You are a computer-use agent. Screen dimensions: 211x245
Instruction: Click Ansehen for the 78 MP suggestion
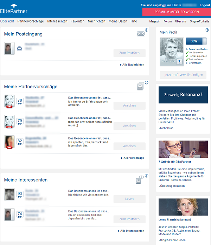129,106
